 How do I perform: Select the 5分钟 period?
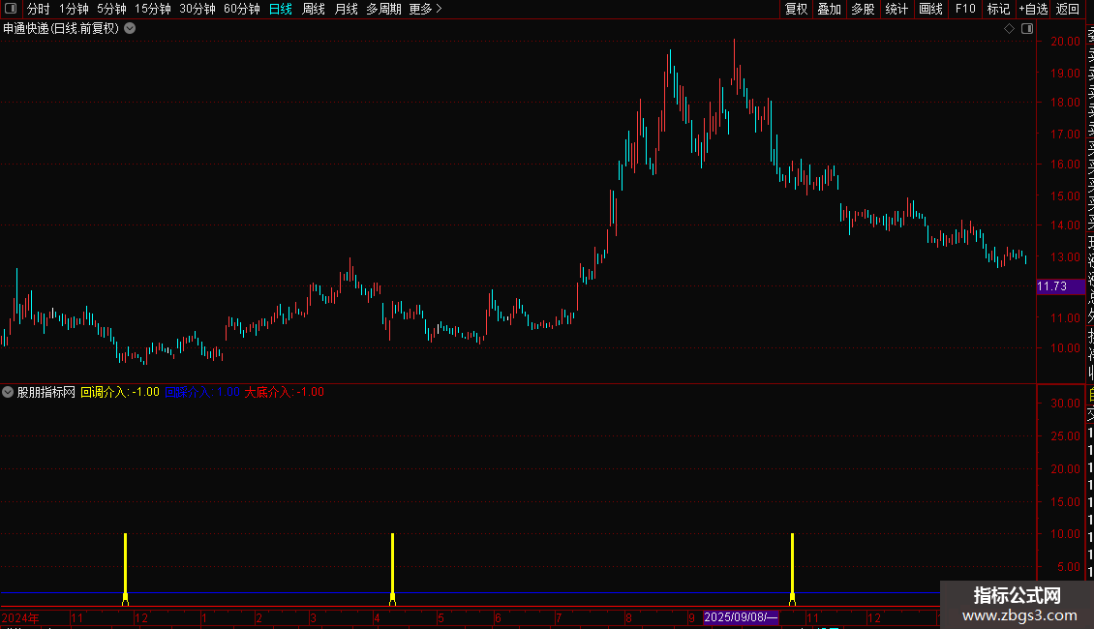111,9
